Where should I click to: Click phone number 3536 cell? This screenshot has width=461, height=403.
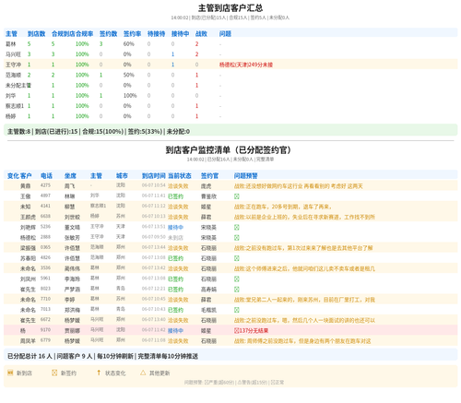[x=45, y=268]
